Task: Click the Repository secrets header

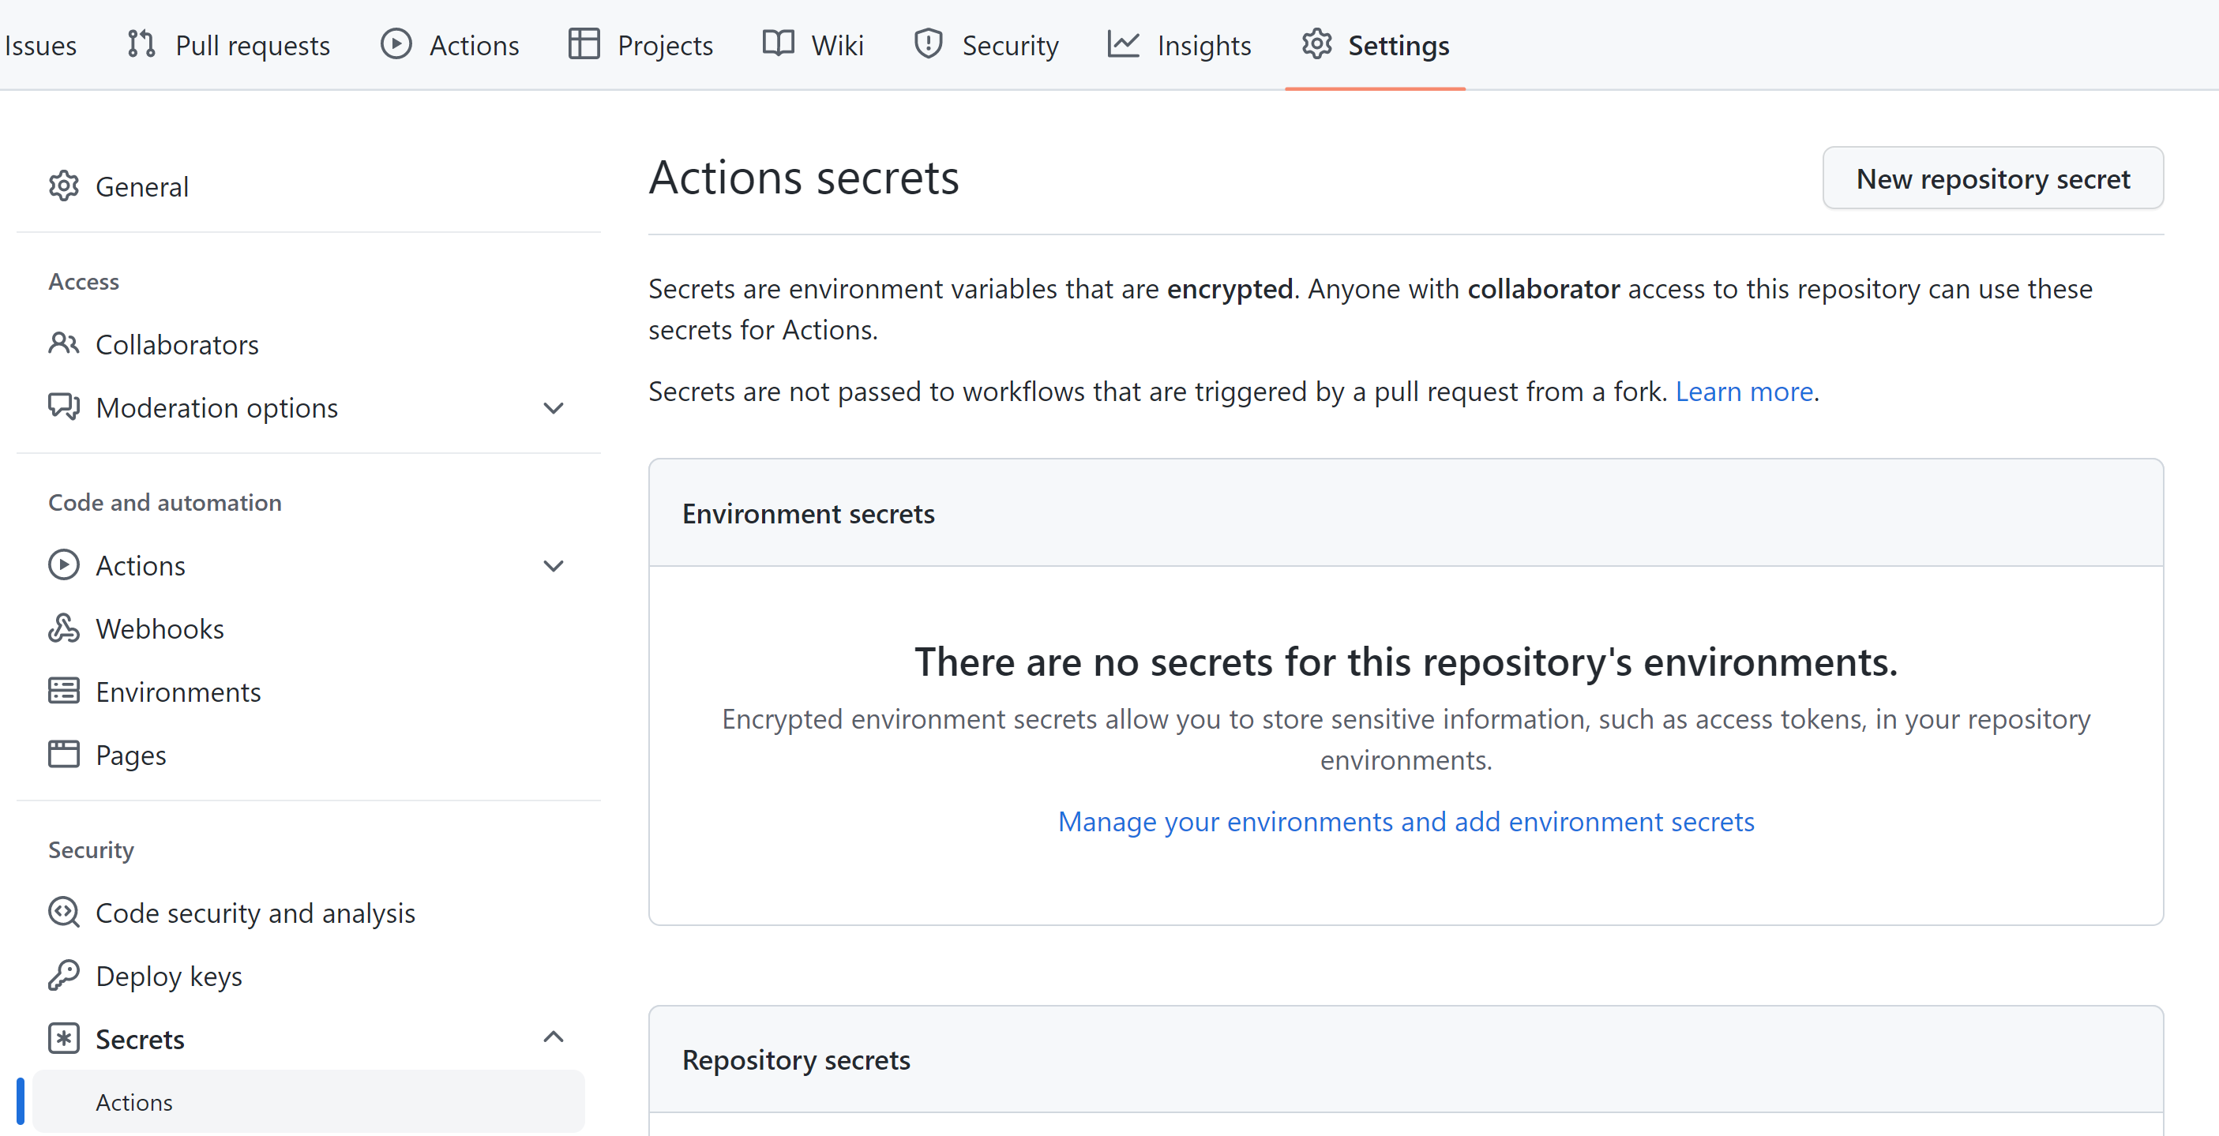Action: click(796, 1059)
